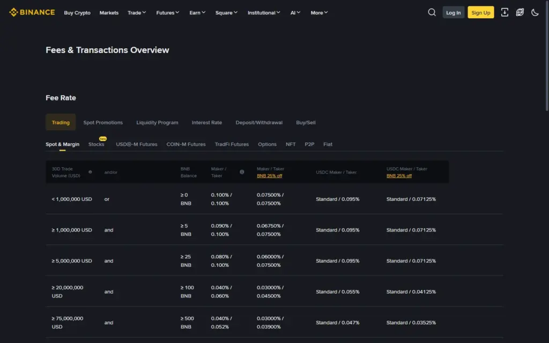Click BNB 25% off link under Maker / Taker

(x=269, y=176)
